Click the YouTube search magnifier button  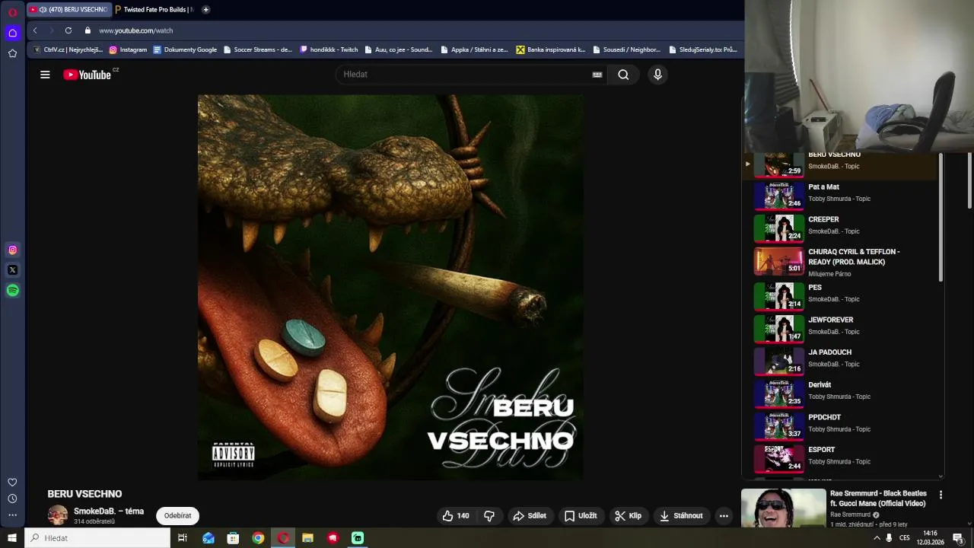(623, 75)
